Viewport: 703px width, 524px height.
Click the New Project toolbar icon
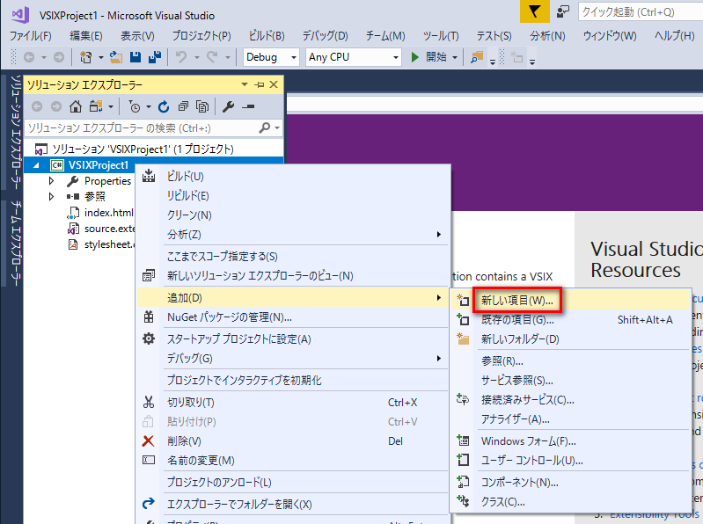coord(86,57)
